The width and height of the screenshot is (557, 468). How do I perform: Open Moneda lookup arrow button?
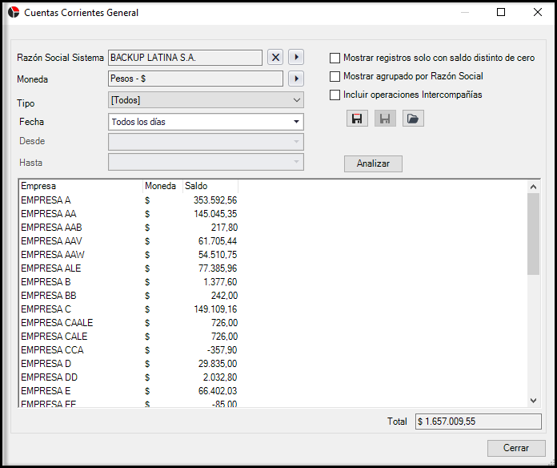coord(296,79)
